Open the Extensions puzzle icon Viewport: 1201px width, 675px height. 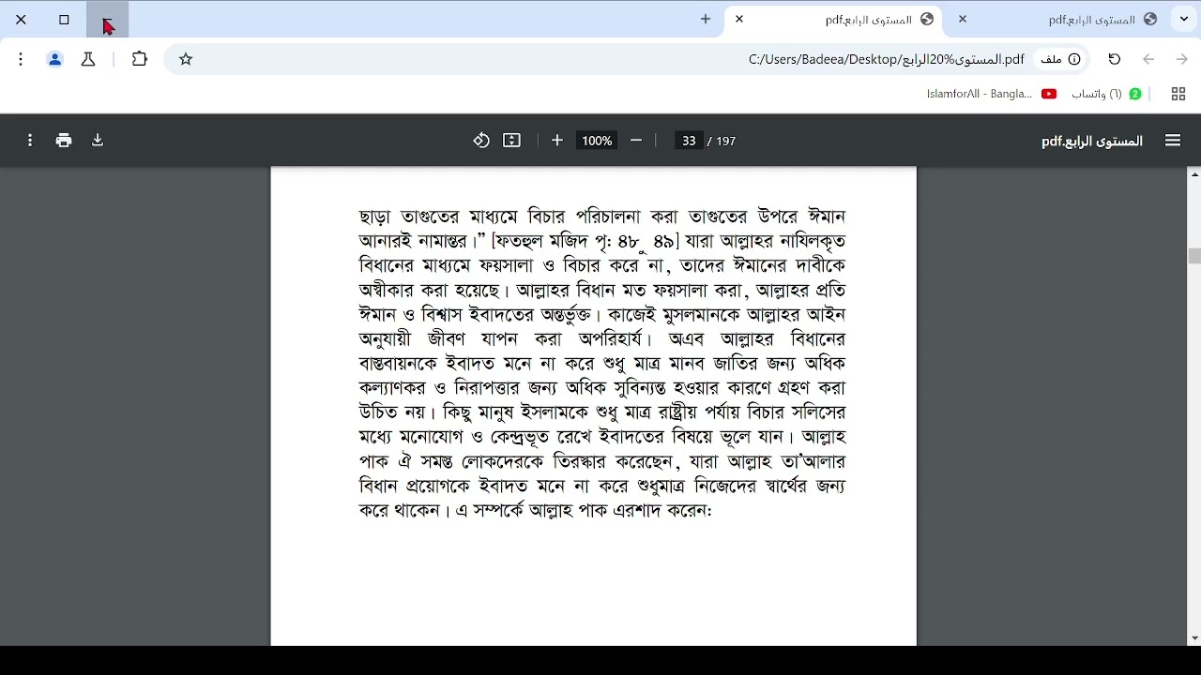click(x=140, y=59)
